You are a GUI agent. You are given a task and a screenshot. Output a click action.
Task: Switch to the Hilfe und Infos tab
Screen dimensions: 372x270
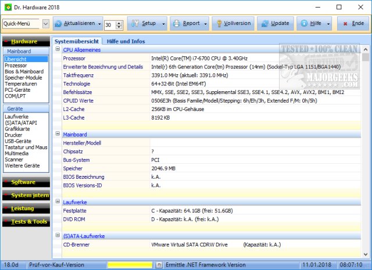pyautogui.click(x=126, y=41)
